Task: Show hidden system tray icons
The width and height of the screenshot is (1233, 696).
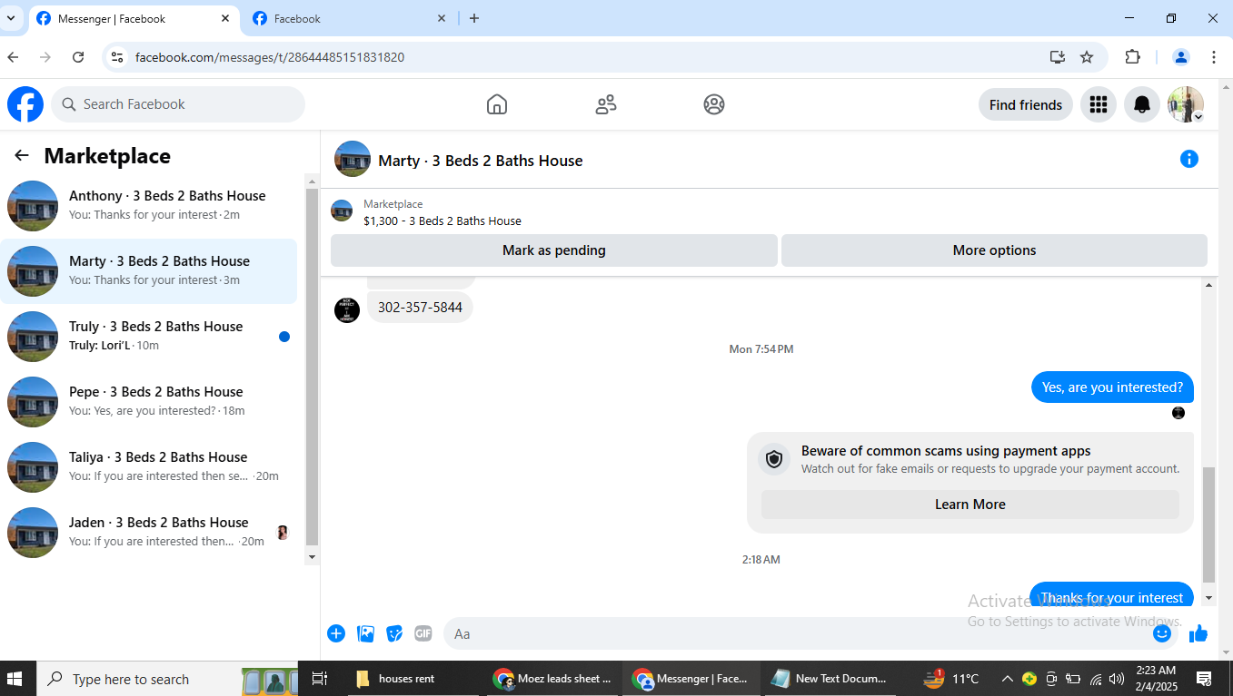Action: point(1007,679)
